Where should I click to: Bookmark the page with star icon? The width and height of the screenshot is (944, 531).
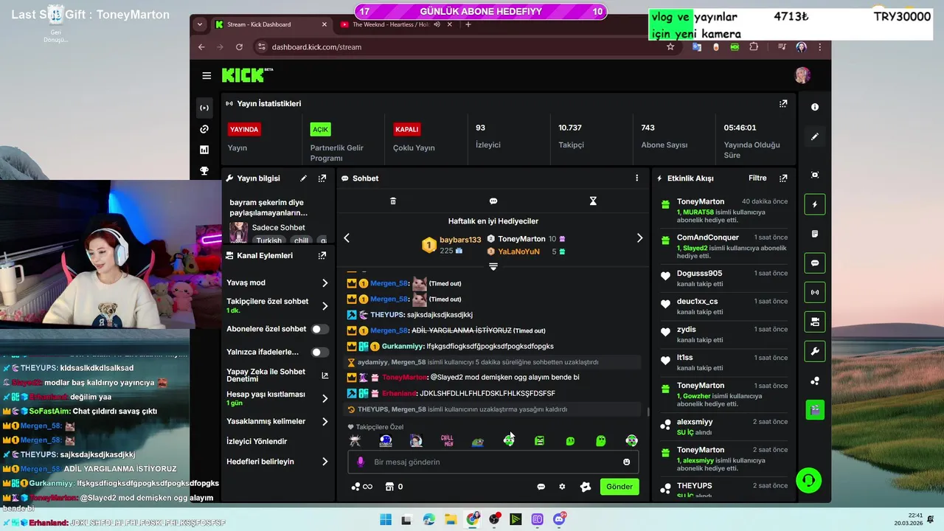pyautogui.click(x=670, y=46)
